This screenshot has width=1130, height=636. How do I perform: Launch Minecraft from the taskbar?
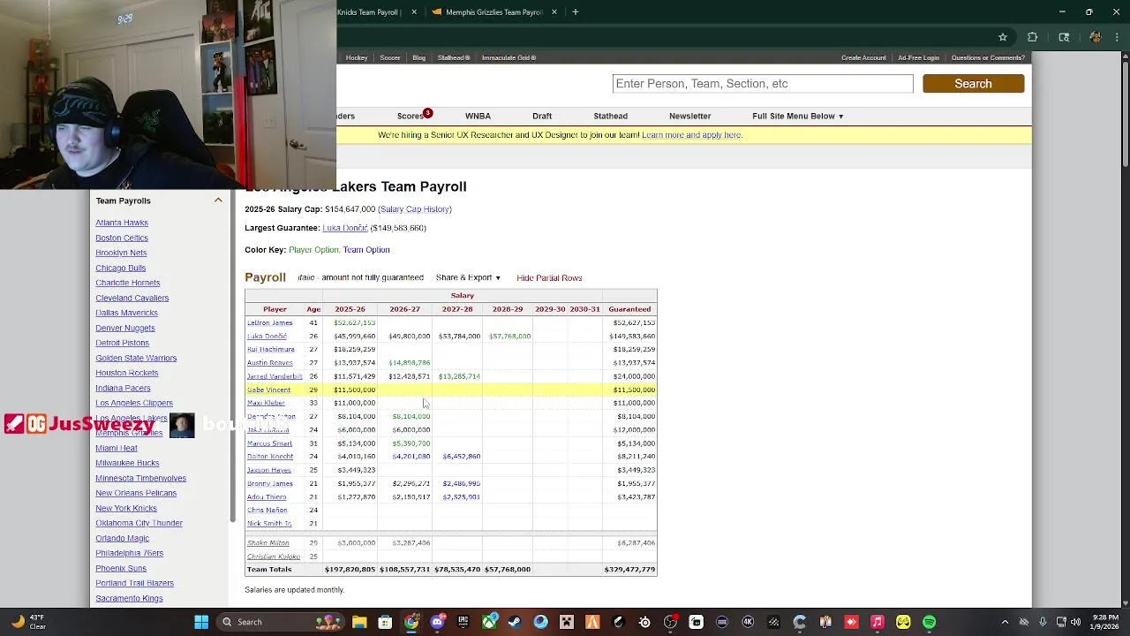tap(567, 622)
